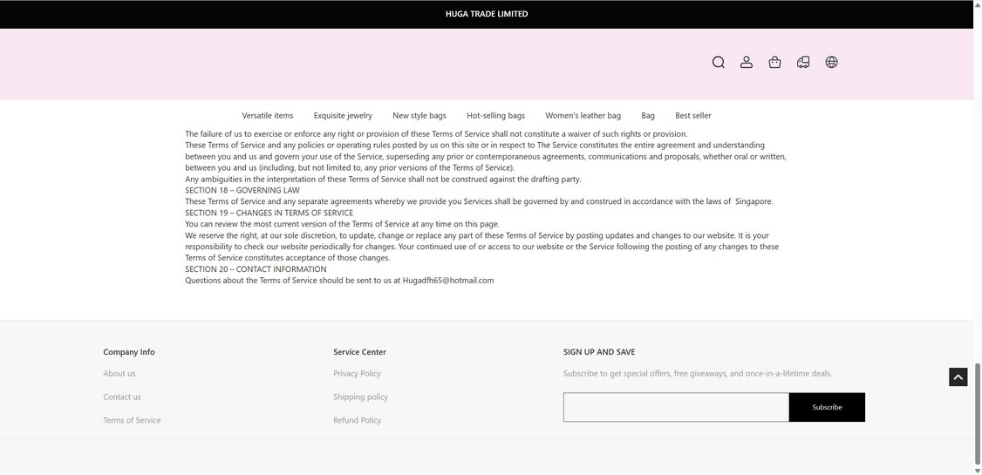The image size is (982, 475).
Task: Open the Shipping policy link
Action: [x=360, y=397]
